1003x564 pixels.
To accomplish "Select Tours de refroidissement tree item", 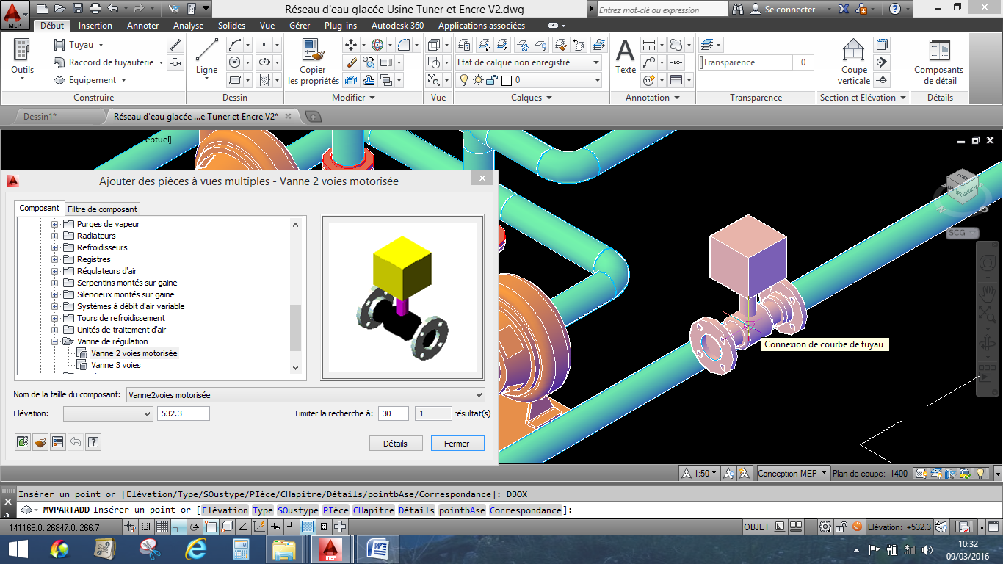I will pyautogui.click(x=120, y=318).
